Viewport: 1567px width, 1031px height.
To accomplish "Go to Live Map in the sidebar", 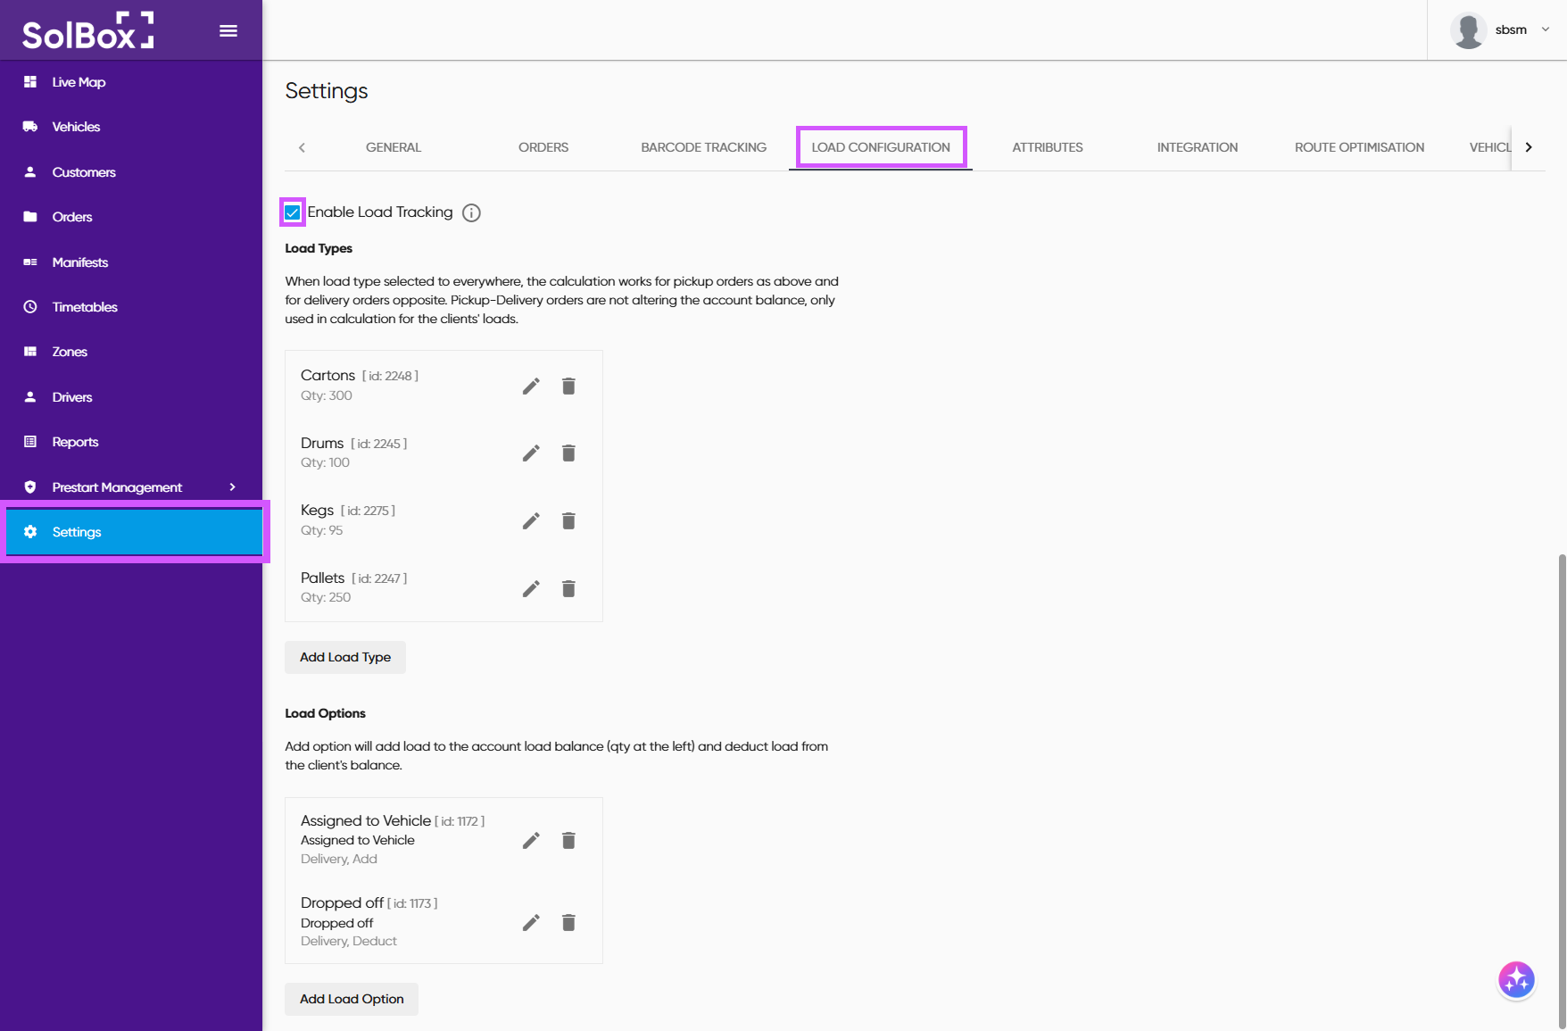I will [x=79, y=82].
